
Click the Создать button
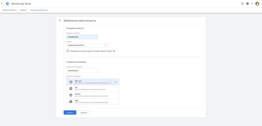70,113
